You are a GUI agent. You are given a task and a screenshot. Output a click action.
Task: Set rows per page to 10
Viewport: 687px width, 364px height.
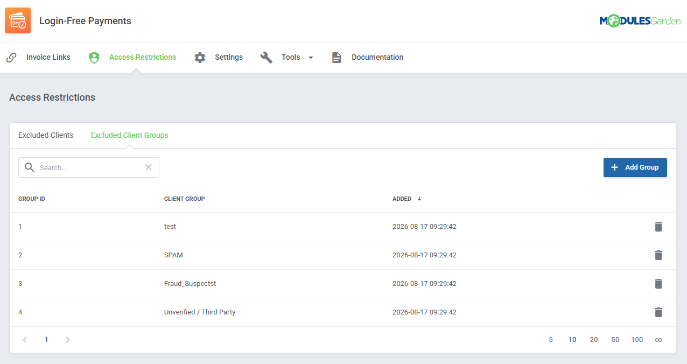click(x=572, y=340)
